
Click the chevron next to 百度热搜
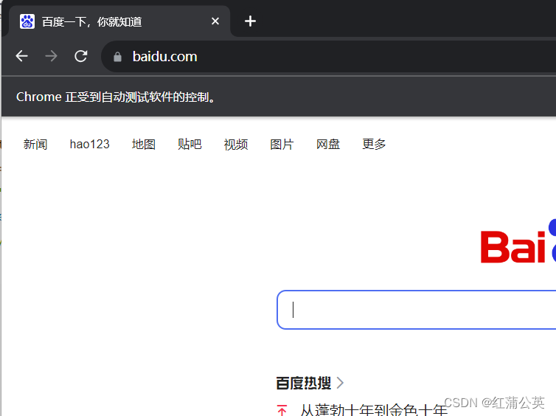[x=340, y=383]
